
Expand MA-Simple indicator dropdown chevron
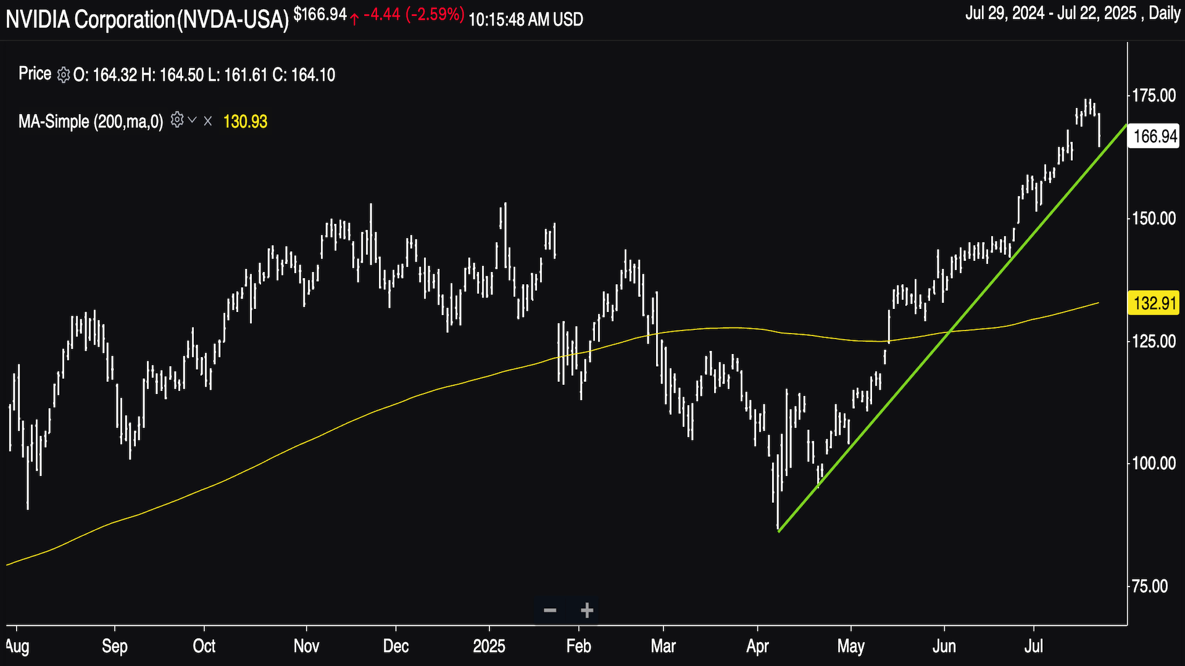point(193,120)
